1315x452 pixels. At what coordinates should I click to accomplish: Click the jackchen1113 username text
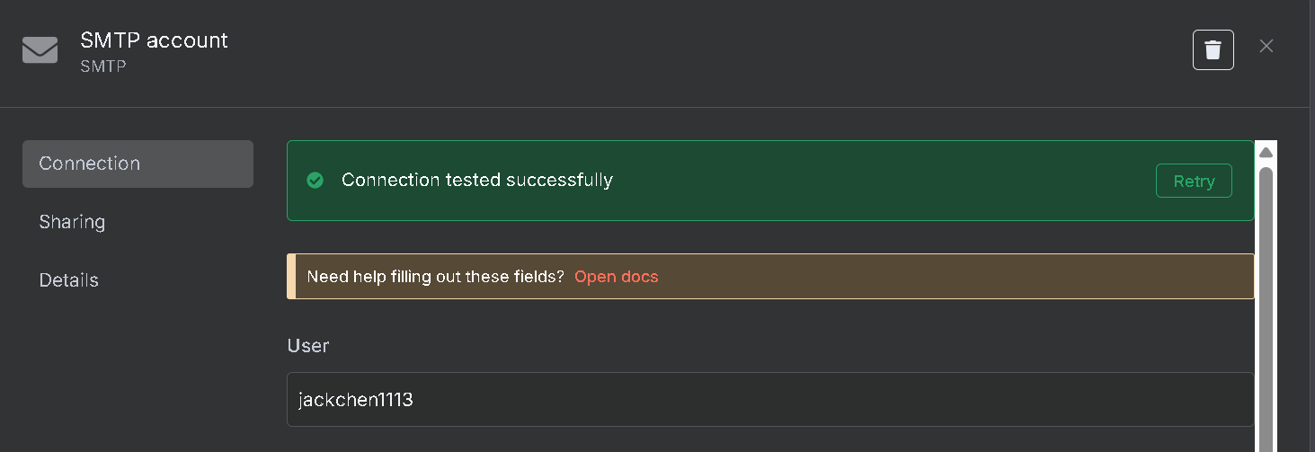pos(355,400)
